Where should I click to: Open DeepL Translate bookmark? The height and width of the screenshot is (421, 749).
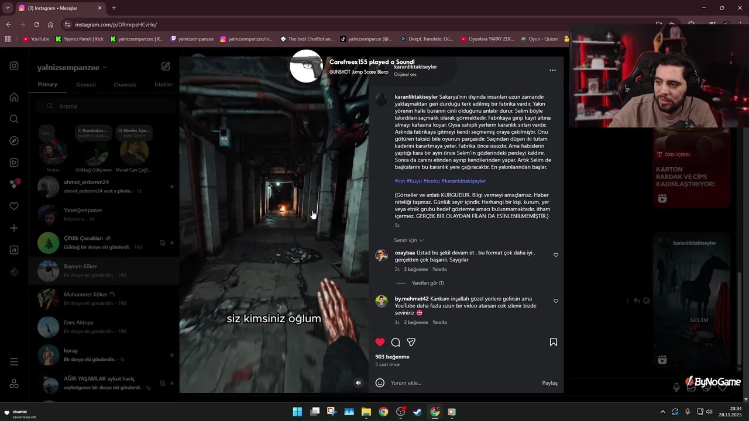tap(427, 39)
